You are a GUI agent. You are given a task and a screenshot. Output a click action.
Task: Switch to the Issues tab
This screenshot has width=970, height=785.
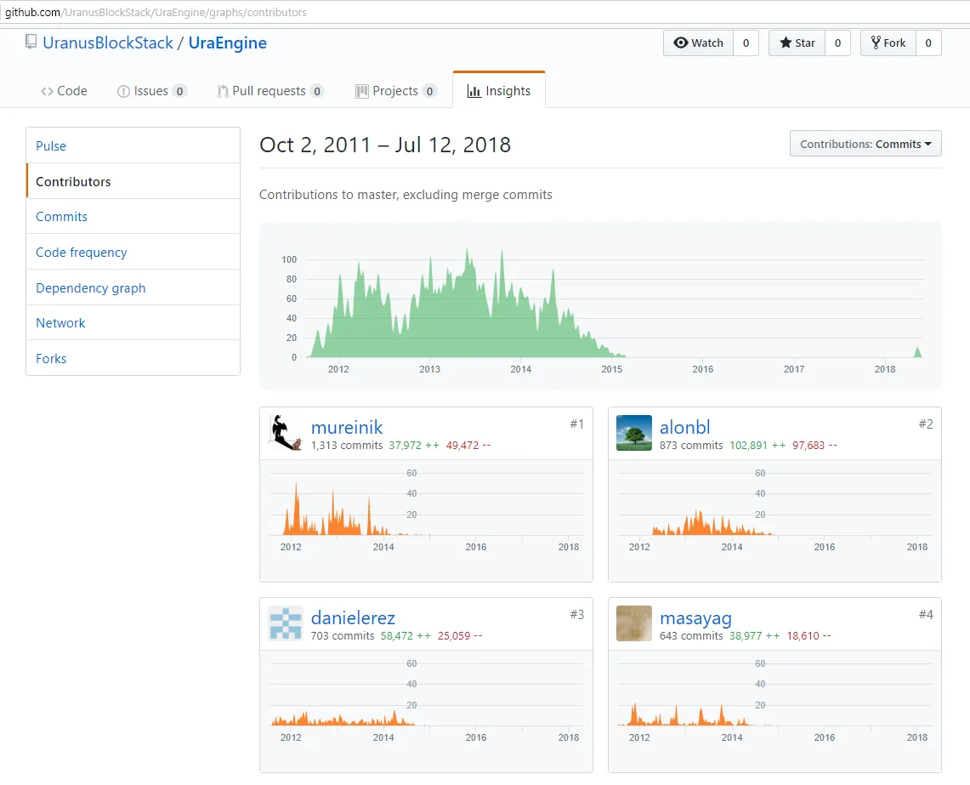151,91
